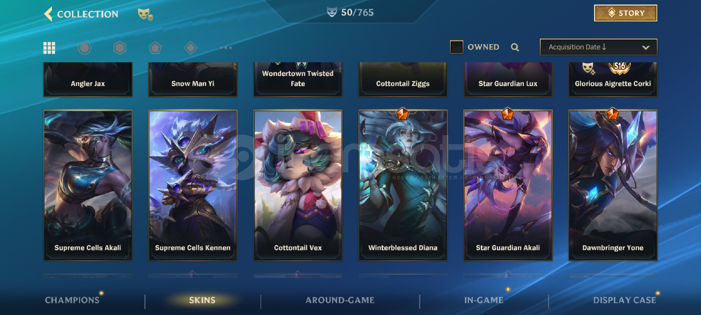Image resolution: width=701 pixels, height=315 pixels.
Task: Expand the sort dropdown chevron arrow
Action: pyautogui.click(x=646, y=48)
